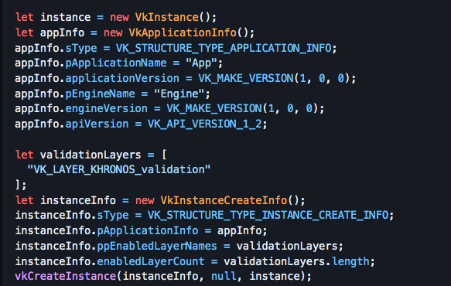Click the validationLayers variable declaration
Image resolution: width=451 pixels, height=286 pixels.
click(x=91, y=155)
